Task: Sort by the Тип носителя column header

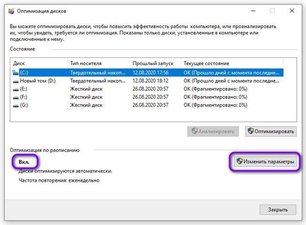Action: tap(98, 63)
